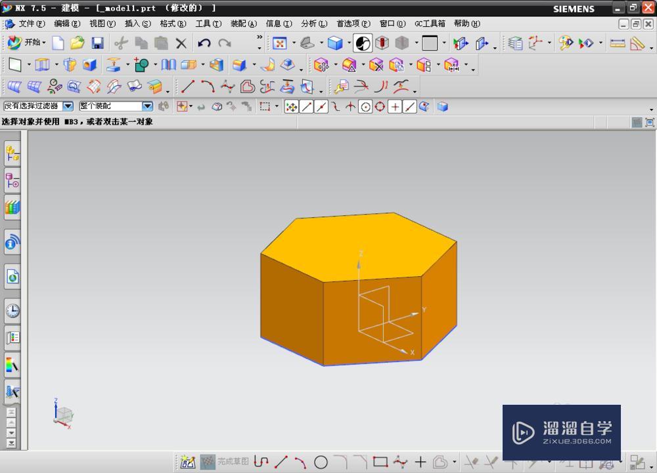Toggle the black-white see-through icon

[363, 43]
